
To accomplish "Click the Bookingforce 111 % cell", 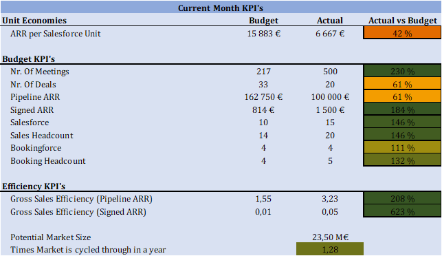I will 402,147.
